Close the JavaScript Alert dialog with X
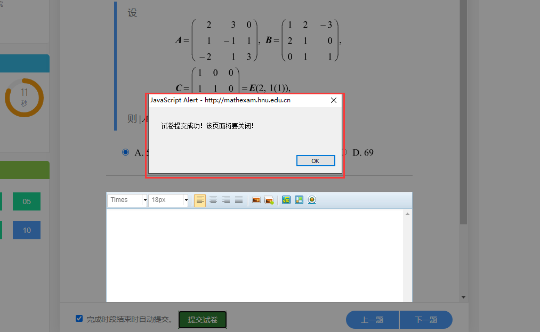 click(x=333, y=100)
